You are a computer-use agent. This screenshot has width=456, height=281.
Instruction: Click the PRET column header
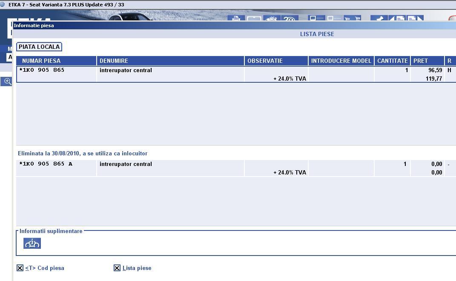[420, 61]
